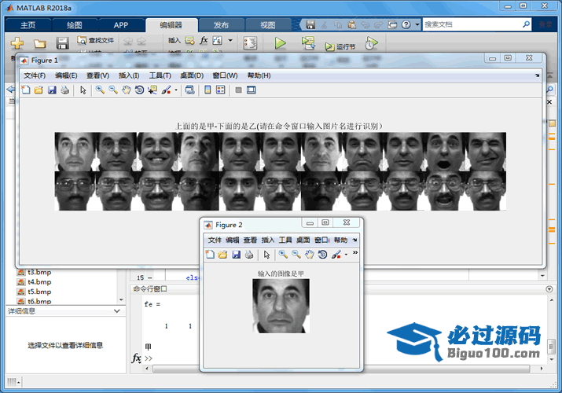This screenshot has height=393, width=562.
Task: Click the Print icon in Figure 1 toolbar
Action: pos(64,90)
